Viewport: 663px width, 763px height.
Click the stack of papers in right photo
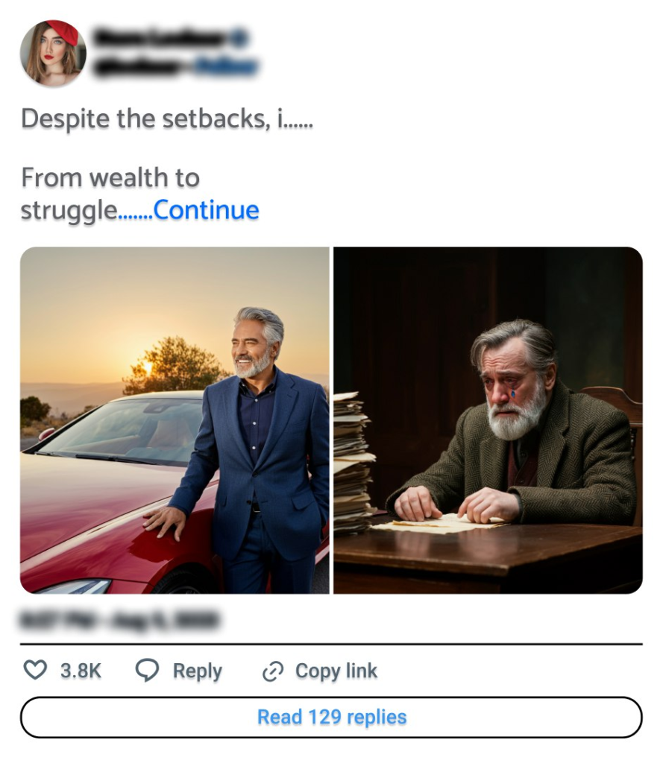click(354, 462)
